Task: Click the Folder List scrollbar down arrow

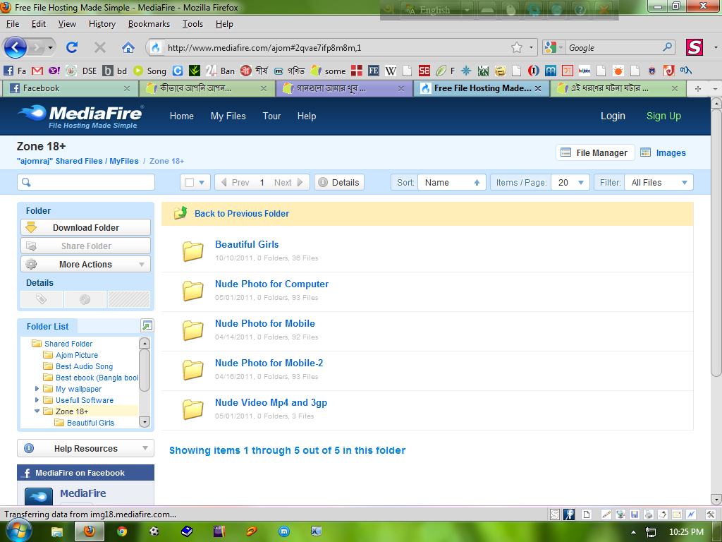Action: coord(145,422)
